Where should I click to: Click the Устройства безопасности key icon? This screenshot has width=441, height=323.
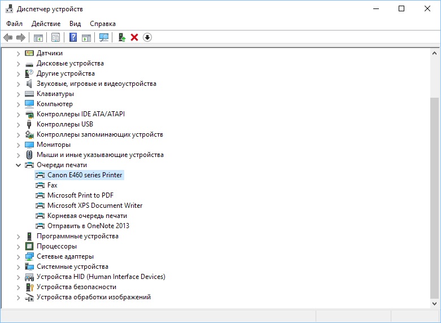coord(29,287)
